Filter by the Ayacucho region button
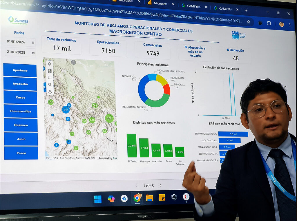This screenshot has height=221, width=297. tap(20, 84)
